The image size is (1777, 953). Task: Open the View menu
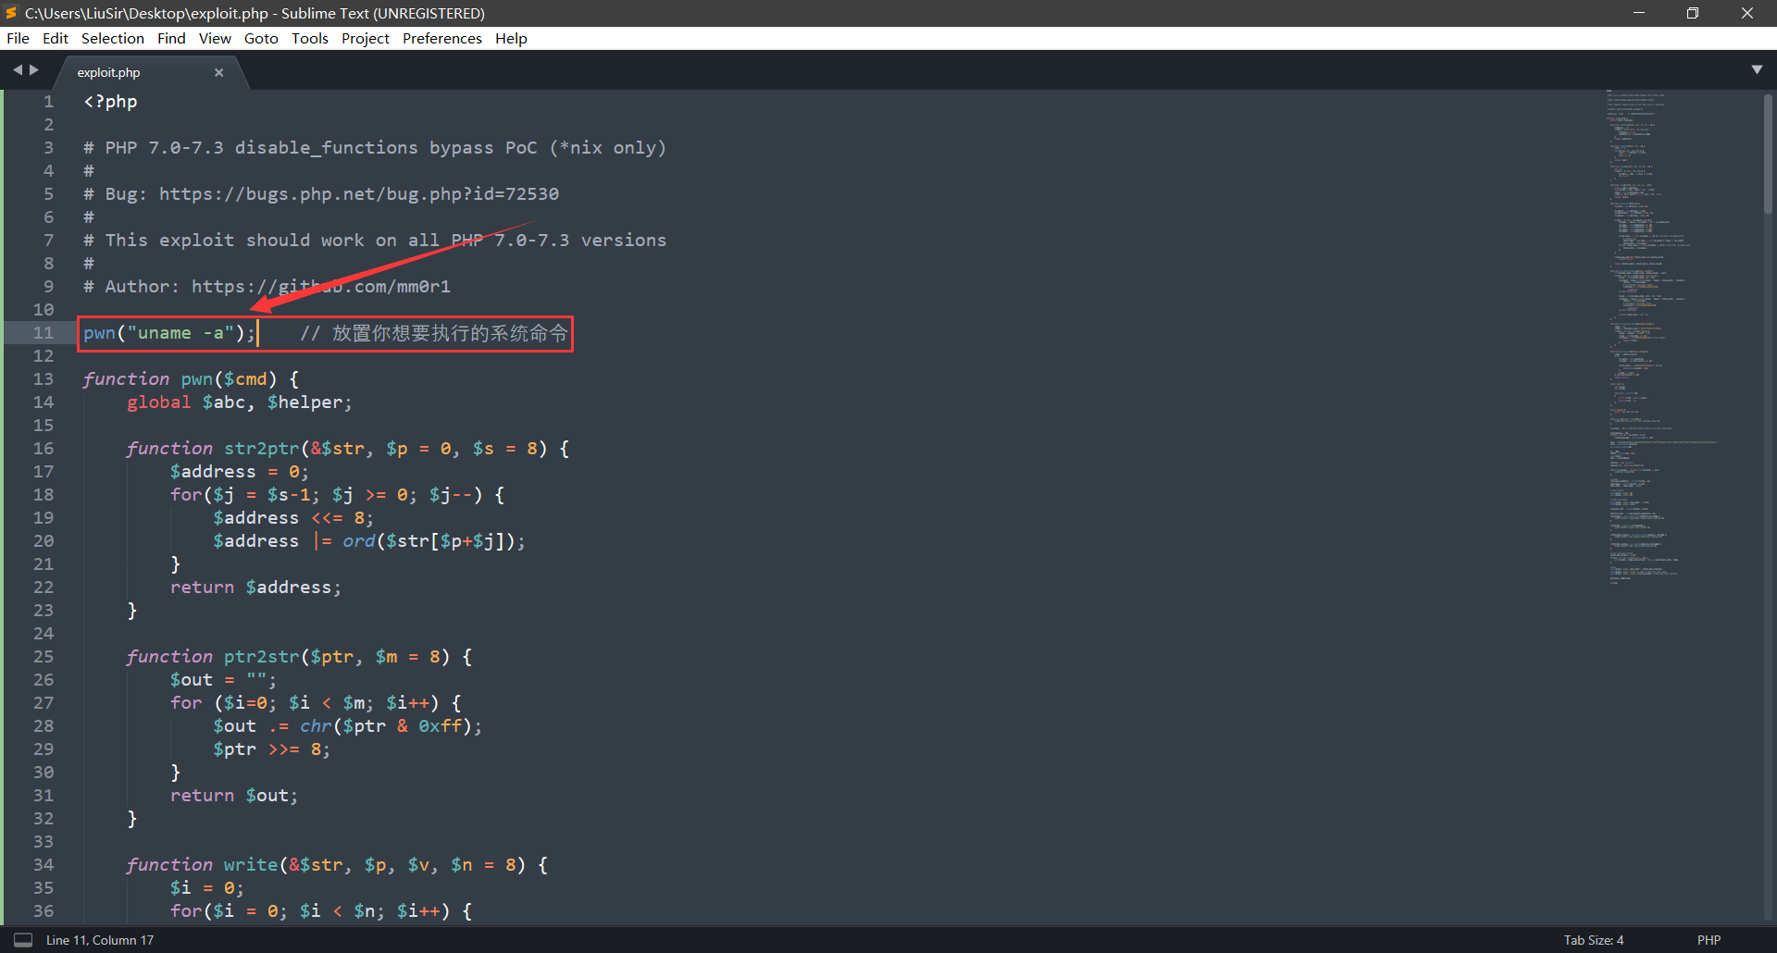pos(215,38)
